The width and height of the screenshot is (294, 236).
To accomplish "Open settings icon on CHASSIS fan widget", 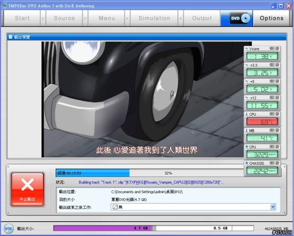I will (272, 163).
